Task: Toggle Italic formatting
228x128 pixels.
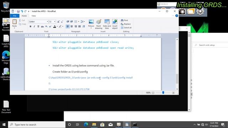Action: point(34,26)
